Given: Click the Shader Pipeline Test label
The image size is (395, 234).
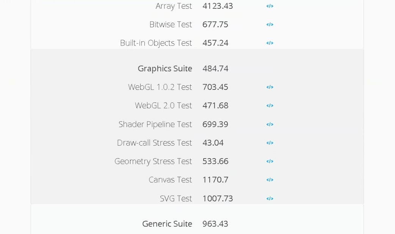Looking at the screenshot, I should pos(155,124).
